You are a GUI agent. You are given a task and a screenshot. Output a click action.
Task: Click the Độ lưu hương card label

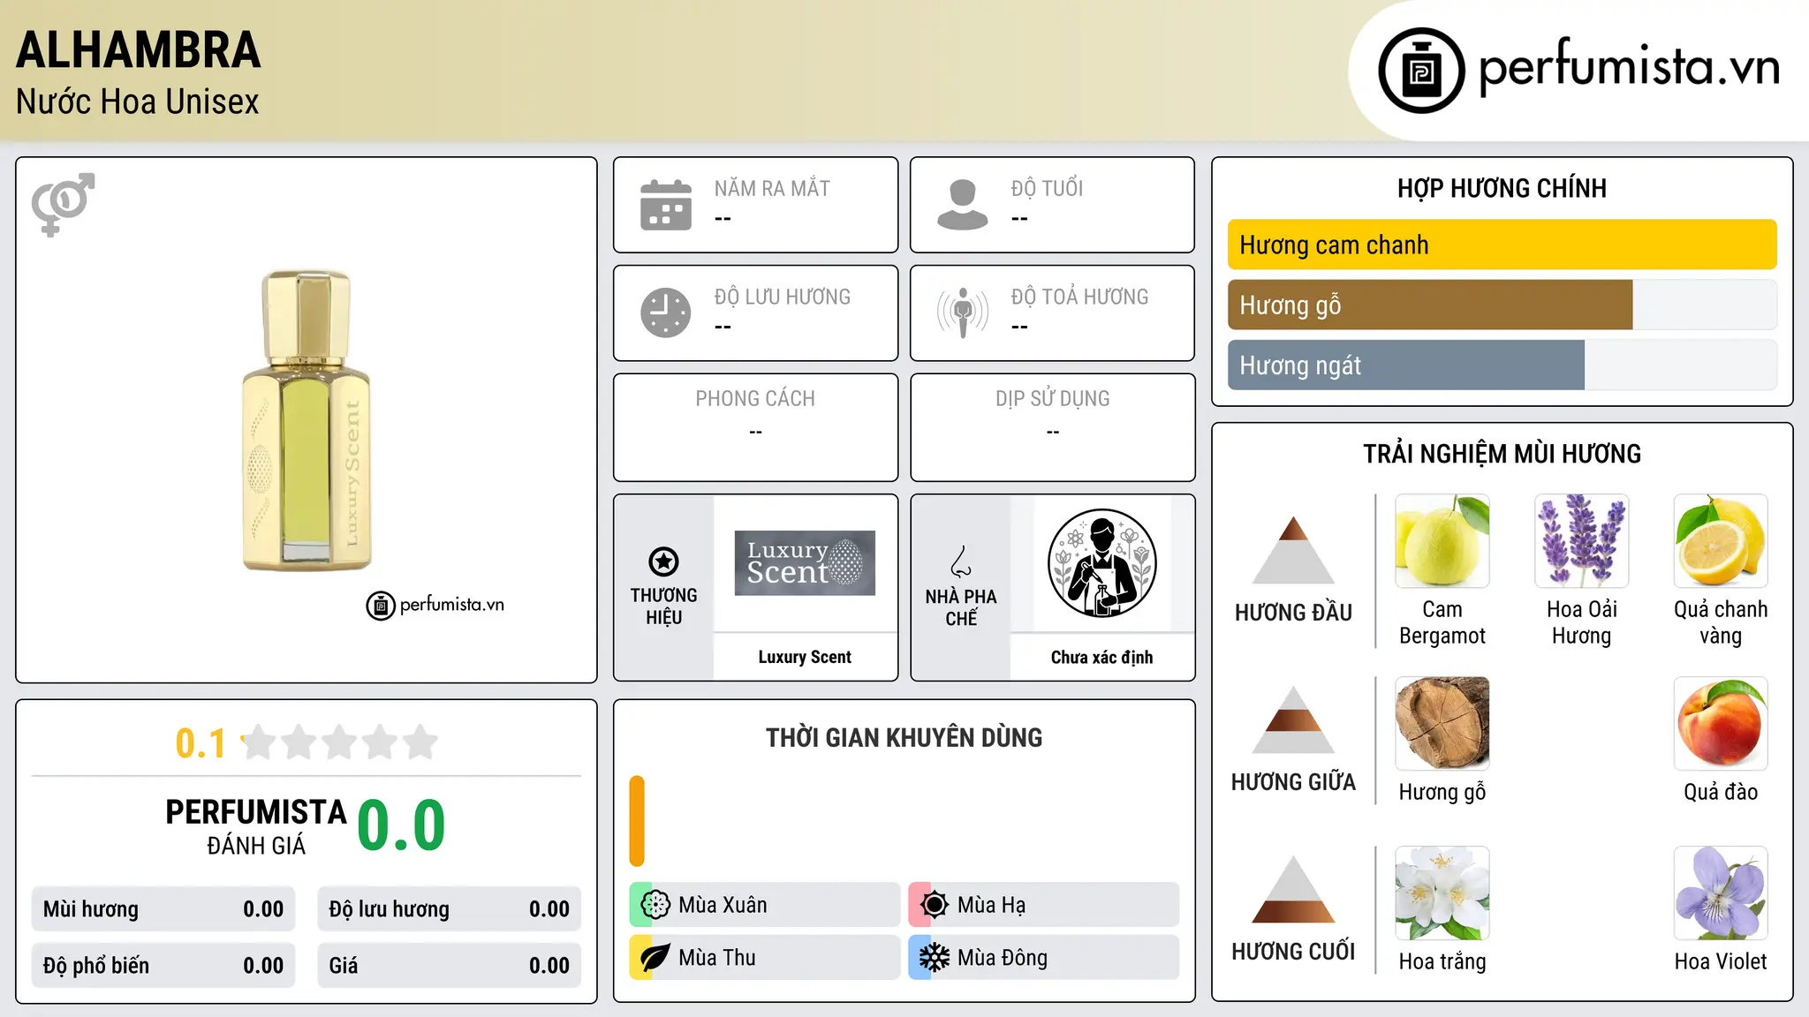[x=783, y=297]
